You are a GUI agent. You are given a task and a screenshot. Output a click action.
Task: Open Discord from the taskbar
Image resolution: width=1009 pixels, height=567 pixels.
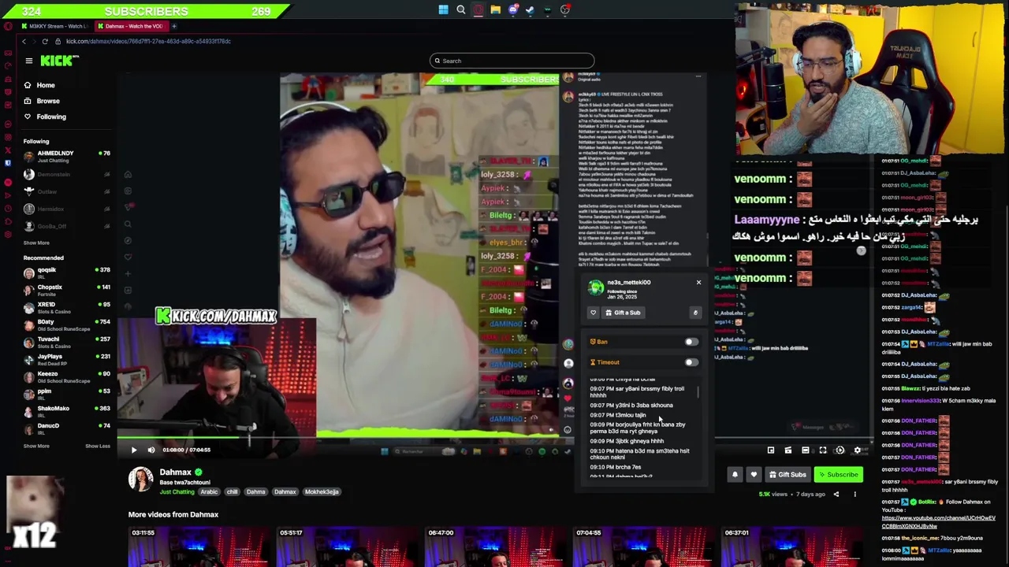513,9
